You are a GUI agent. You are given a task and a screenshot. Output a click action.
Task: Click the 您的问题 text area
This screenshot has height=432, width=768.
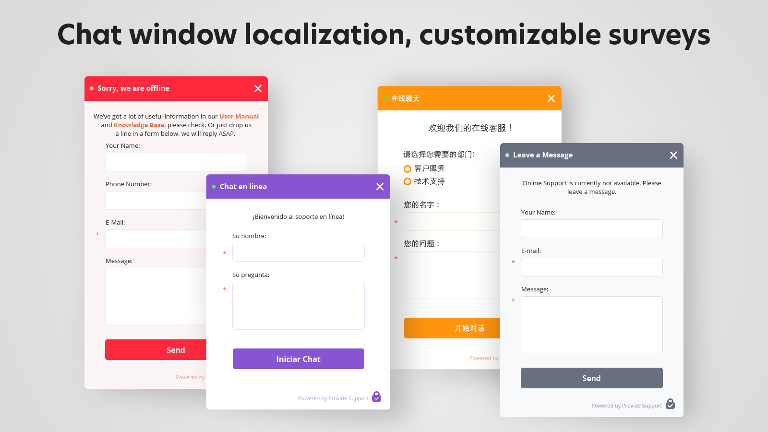coord(452,275)
